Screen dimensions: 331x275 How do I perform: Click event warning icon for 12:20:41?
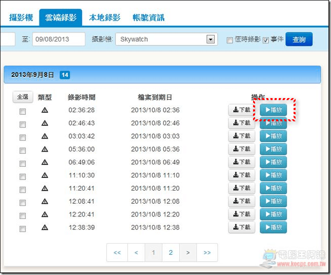point(45,214)
